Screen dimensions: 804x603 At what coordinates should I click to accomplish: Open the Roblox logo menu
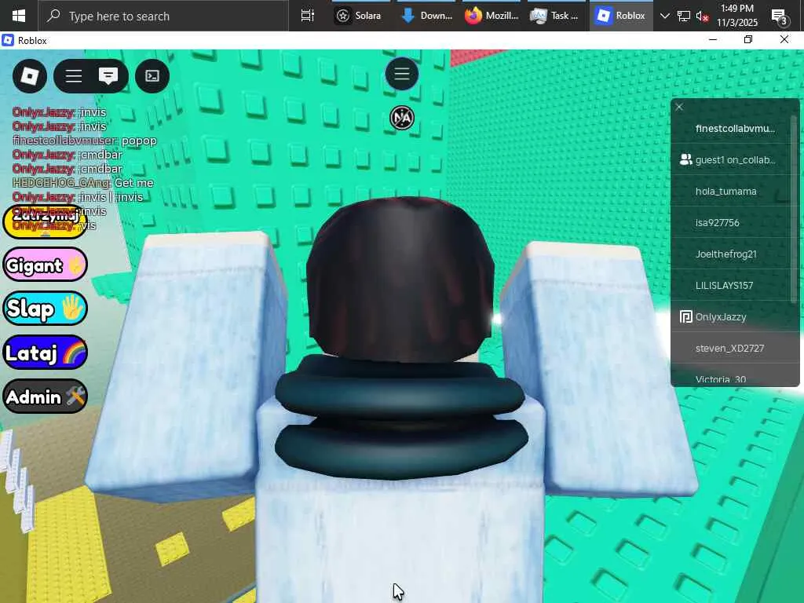click(30, 76)
